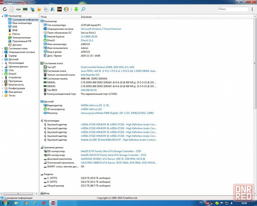
Task: Click the horizontal scrollbar under tree
Action: 18,194
